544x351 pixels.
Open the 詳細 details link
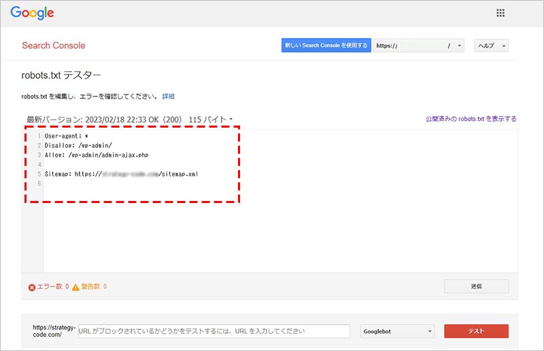tap(168, 96)
